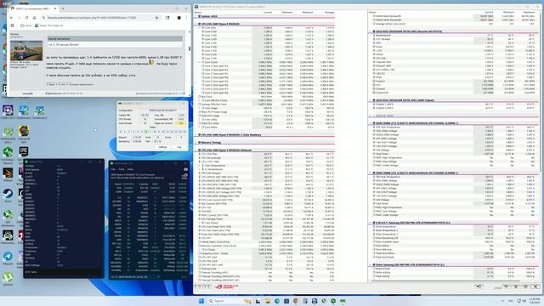Click the red ROG logo in HWiNFO toolbar

click(x=226, y=286)
